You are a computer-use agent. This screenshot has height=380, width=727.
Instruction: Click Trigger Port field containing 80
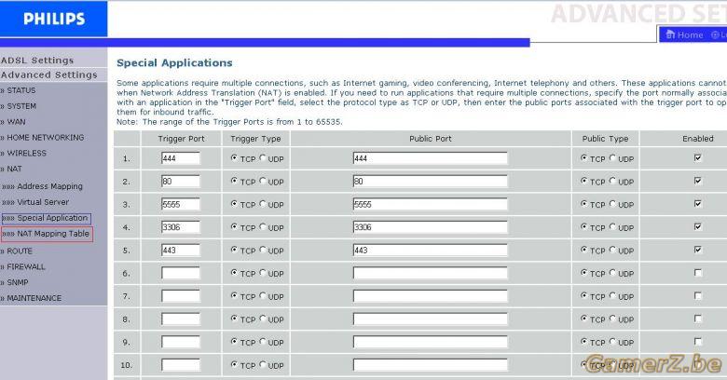tap(181, 182)
